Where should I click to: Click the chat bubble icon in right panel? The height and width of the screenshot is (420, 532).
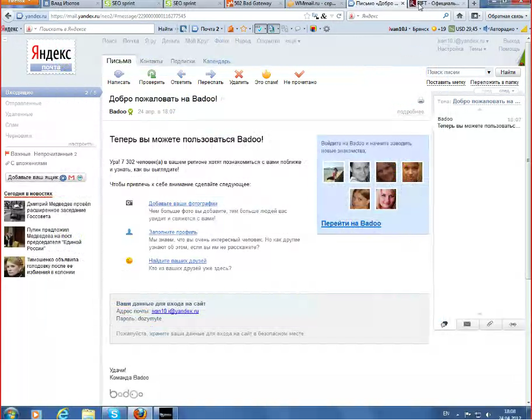pos(444,324)
